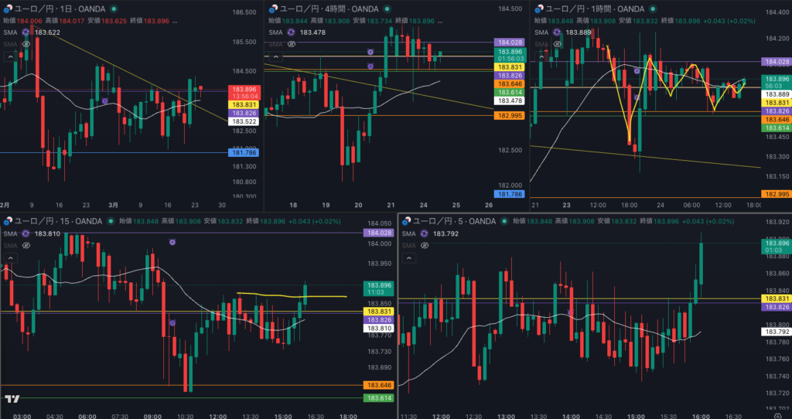
Task: Click the 3月 date on the 1日 time axis
Action: pos(113,205)
